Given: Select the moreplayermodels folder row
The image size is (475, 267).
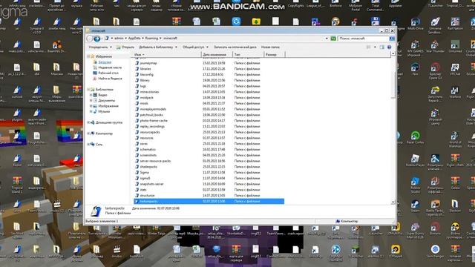Looking at the screenshot, I should click(x=209, y=109).
